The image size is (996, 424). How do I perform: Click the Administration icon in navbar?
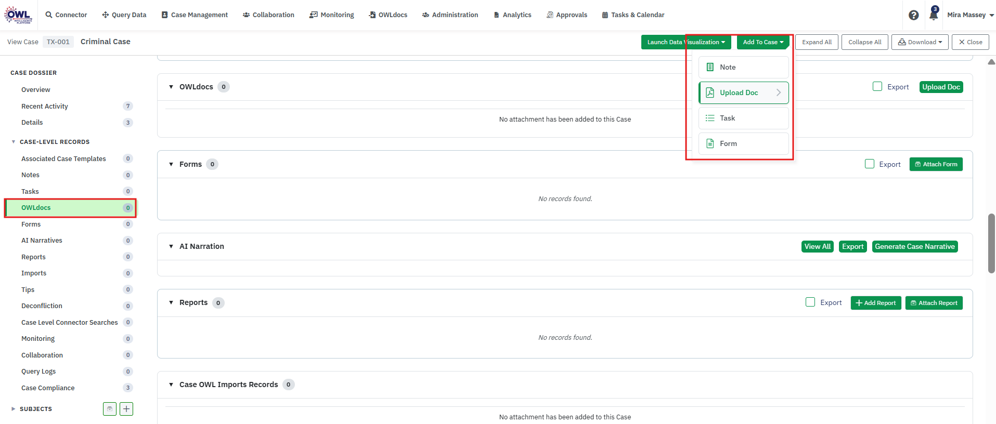pos(425,15)
